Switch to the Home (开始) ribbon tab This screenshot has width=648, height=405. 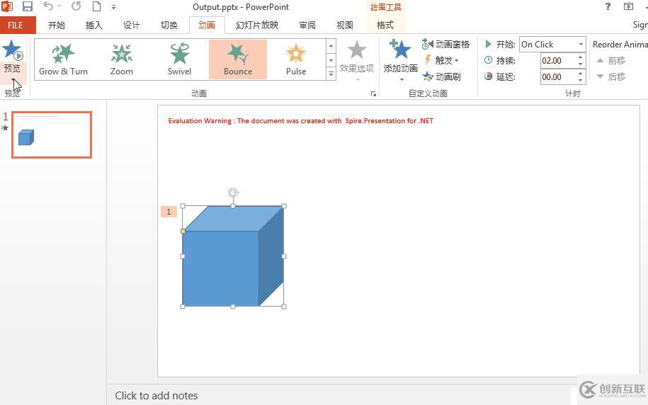(56, 25)
